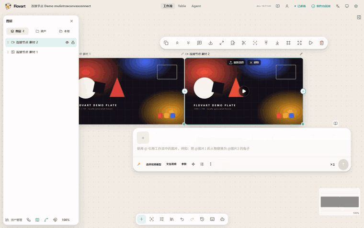The height and width of the screenshot is (228, 364).
Task: Open the edit-document icon in node toolbar
Action: click(x=233, y=43)
